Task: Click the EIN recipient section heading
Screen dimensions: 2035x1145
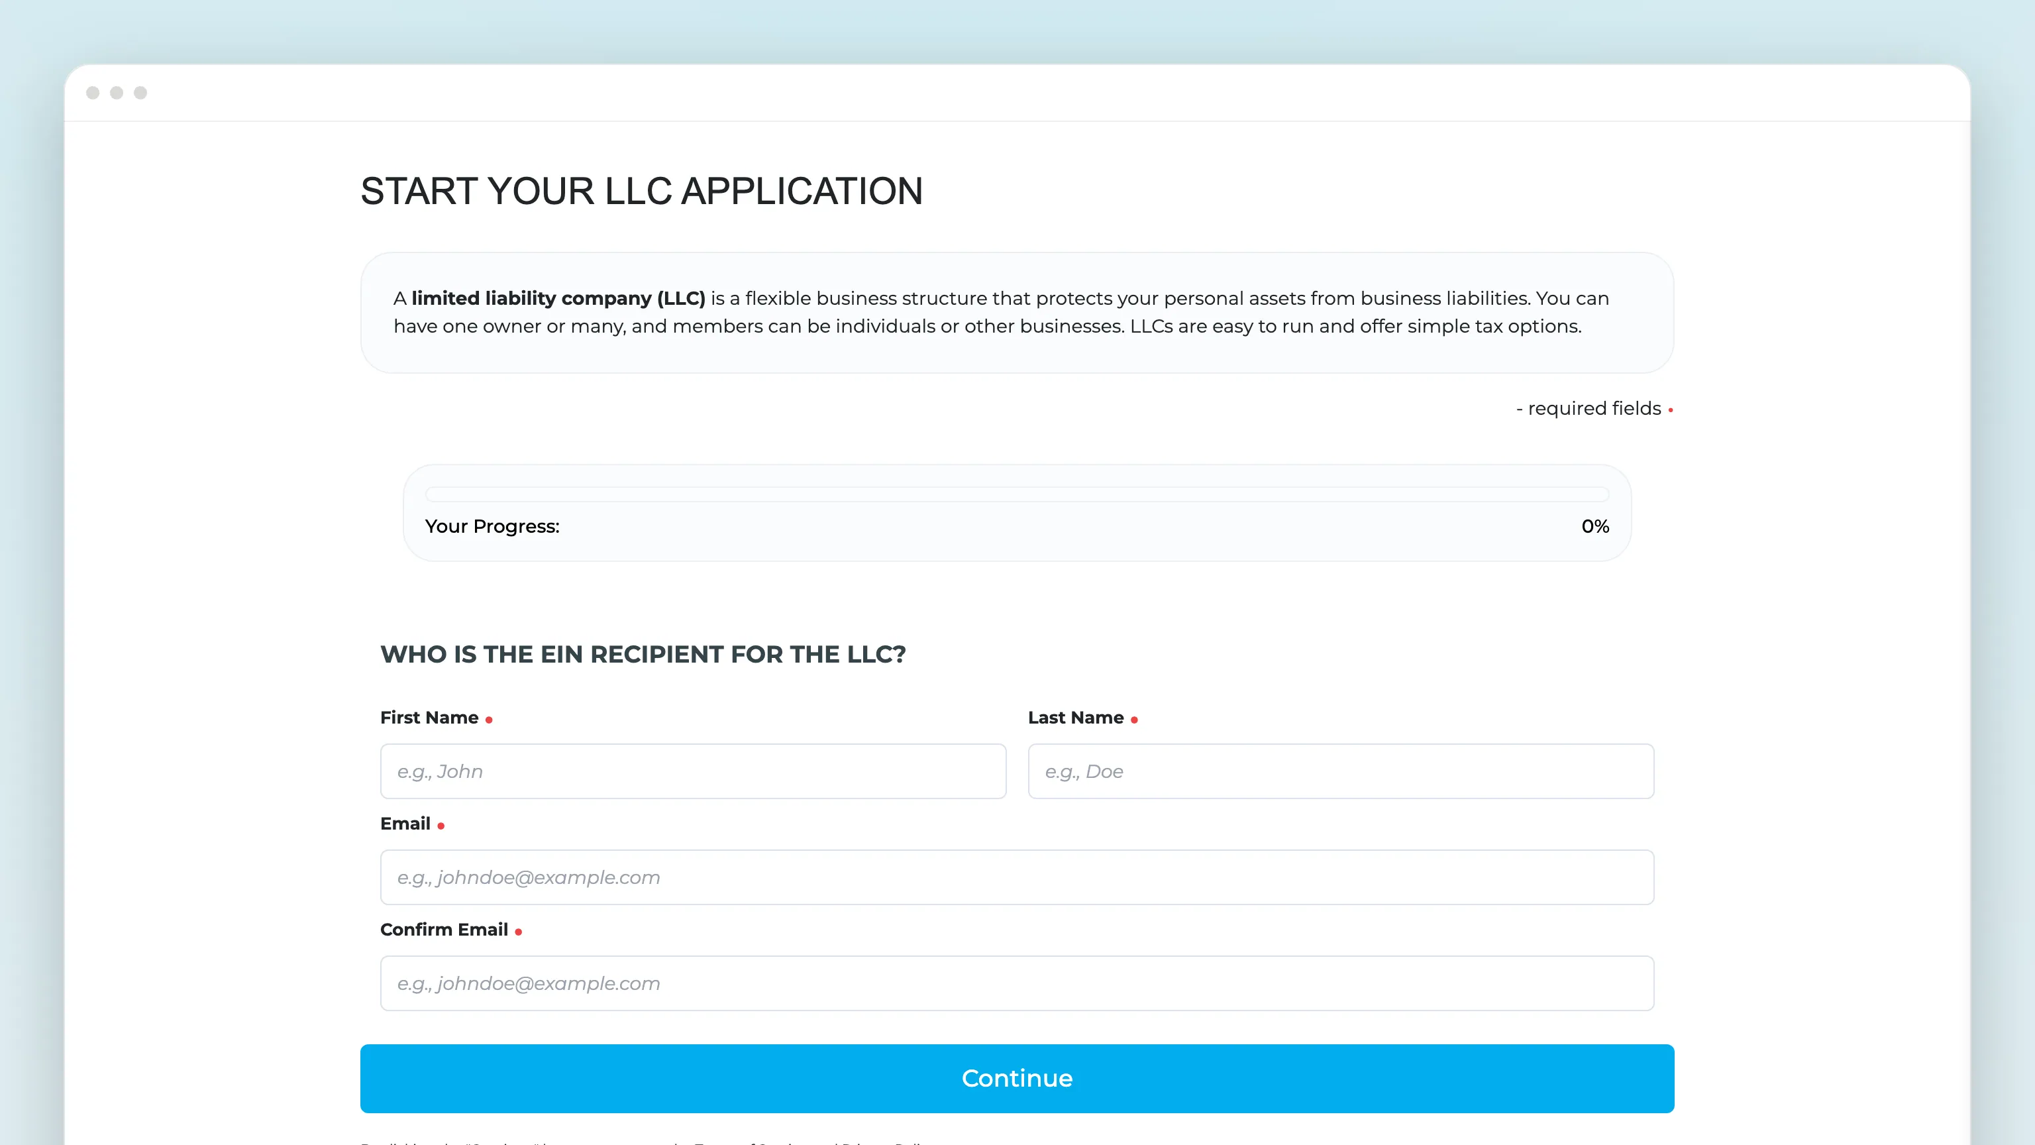Action: click(x=643, y=654)
